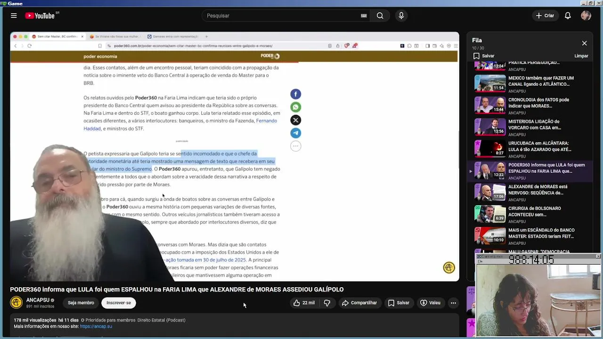The height and width of the screenshot is (339, 603).
Task: Clear the queue with Limpar
Action: pyautogui.click(x=581, y=56)
